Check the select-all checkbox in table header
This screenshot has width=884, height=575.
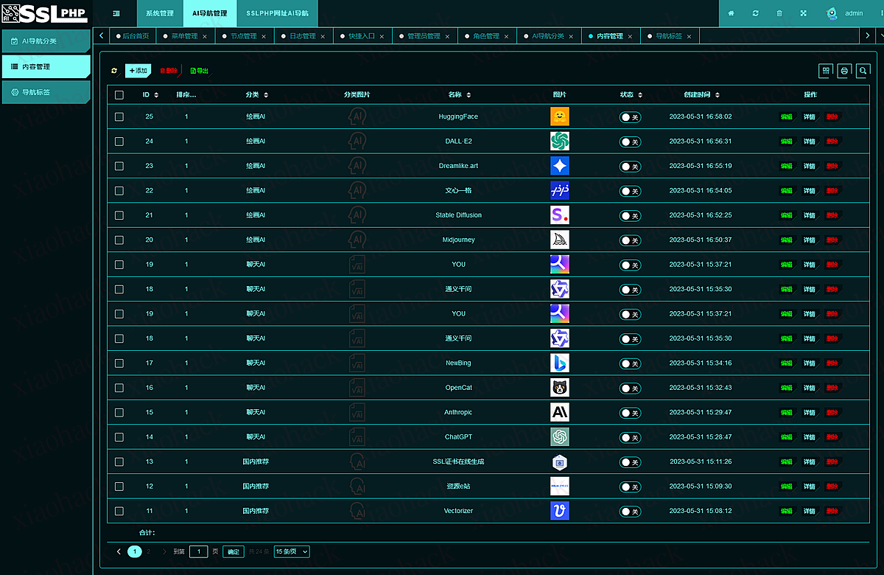119,95
